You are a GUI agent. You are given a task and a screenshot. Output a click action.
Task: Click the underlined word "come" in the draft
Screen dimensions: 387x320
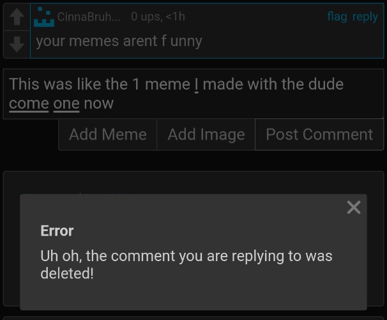coord(29,104)
